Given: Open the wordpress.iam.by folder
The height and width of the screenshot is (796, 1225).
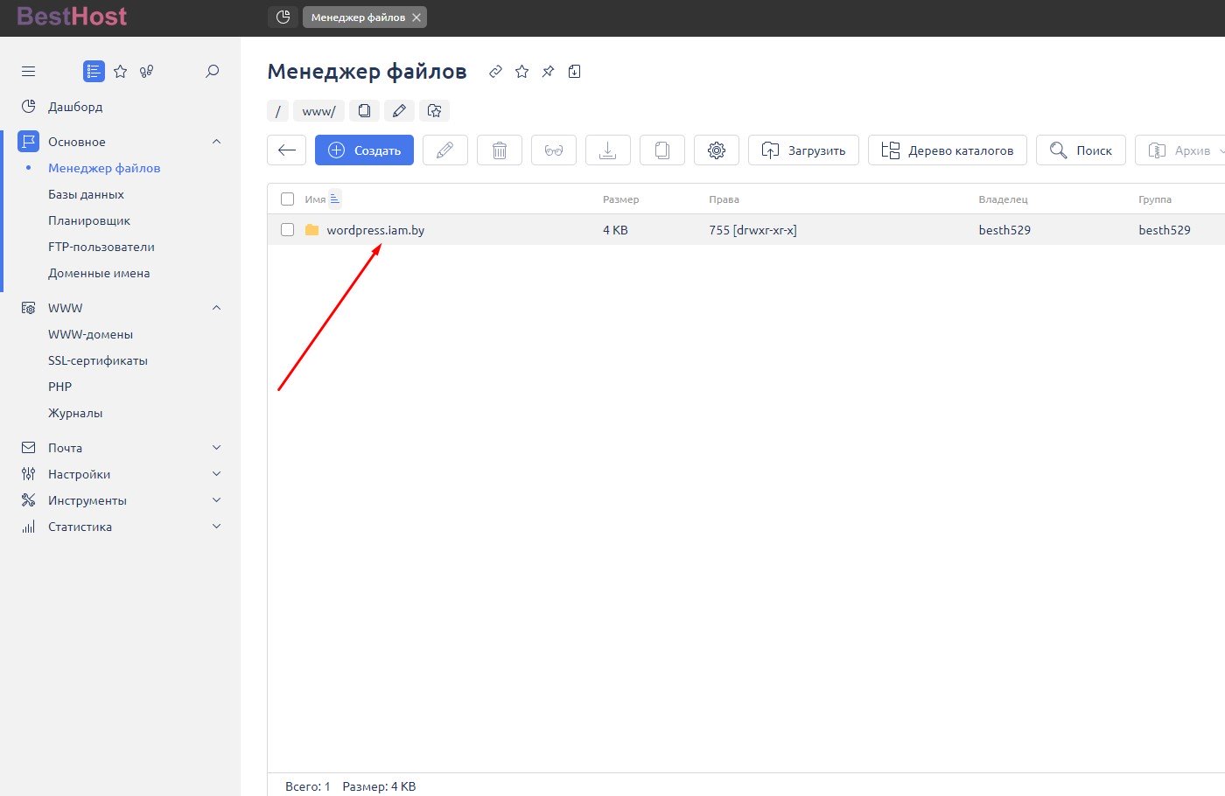Looking at the screenshot, I should click(x=375, y=230).
